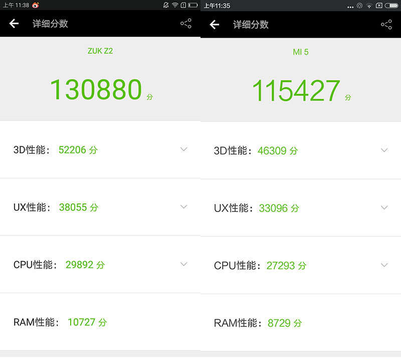The height and width of the screenshot is (358, 401).
Task: Tap the Weibo notification icon in left status bar
Action: click(36, 5)
